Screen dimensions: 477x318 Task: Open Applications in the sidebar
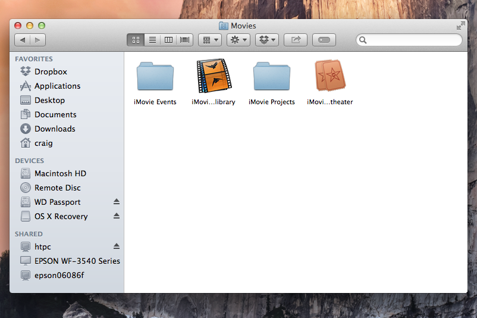coord(67,86)
